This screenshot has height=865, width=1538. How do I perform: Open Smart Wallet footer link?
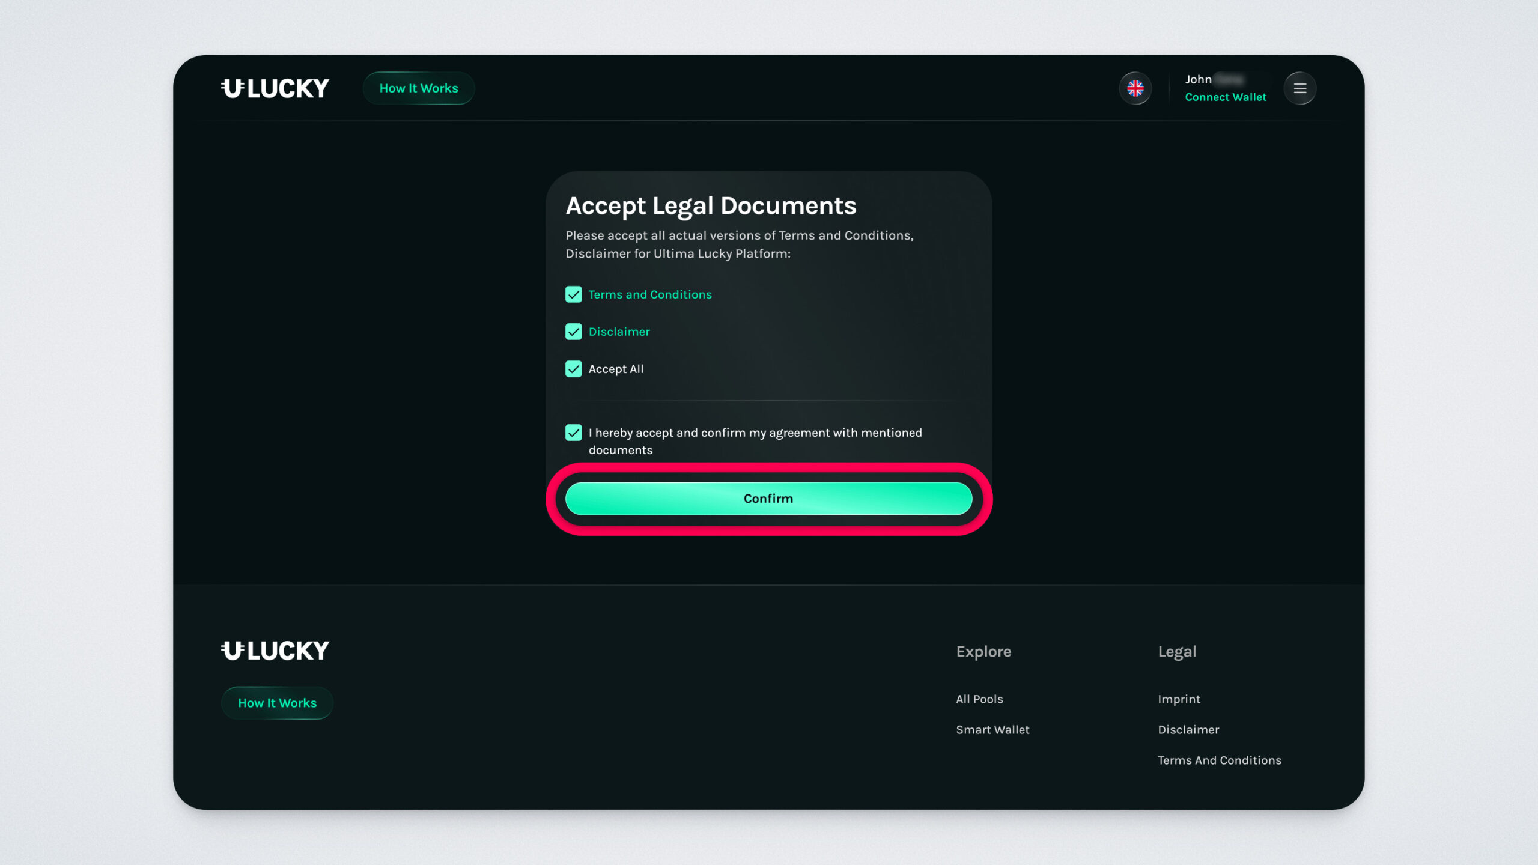(x=992, y=730)
